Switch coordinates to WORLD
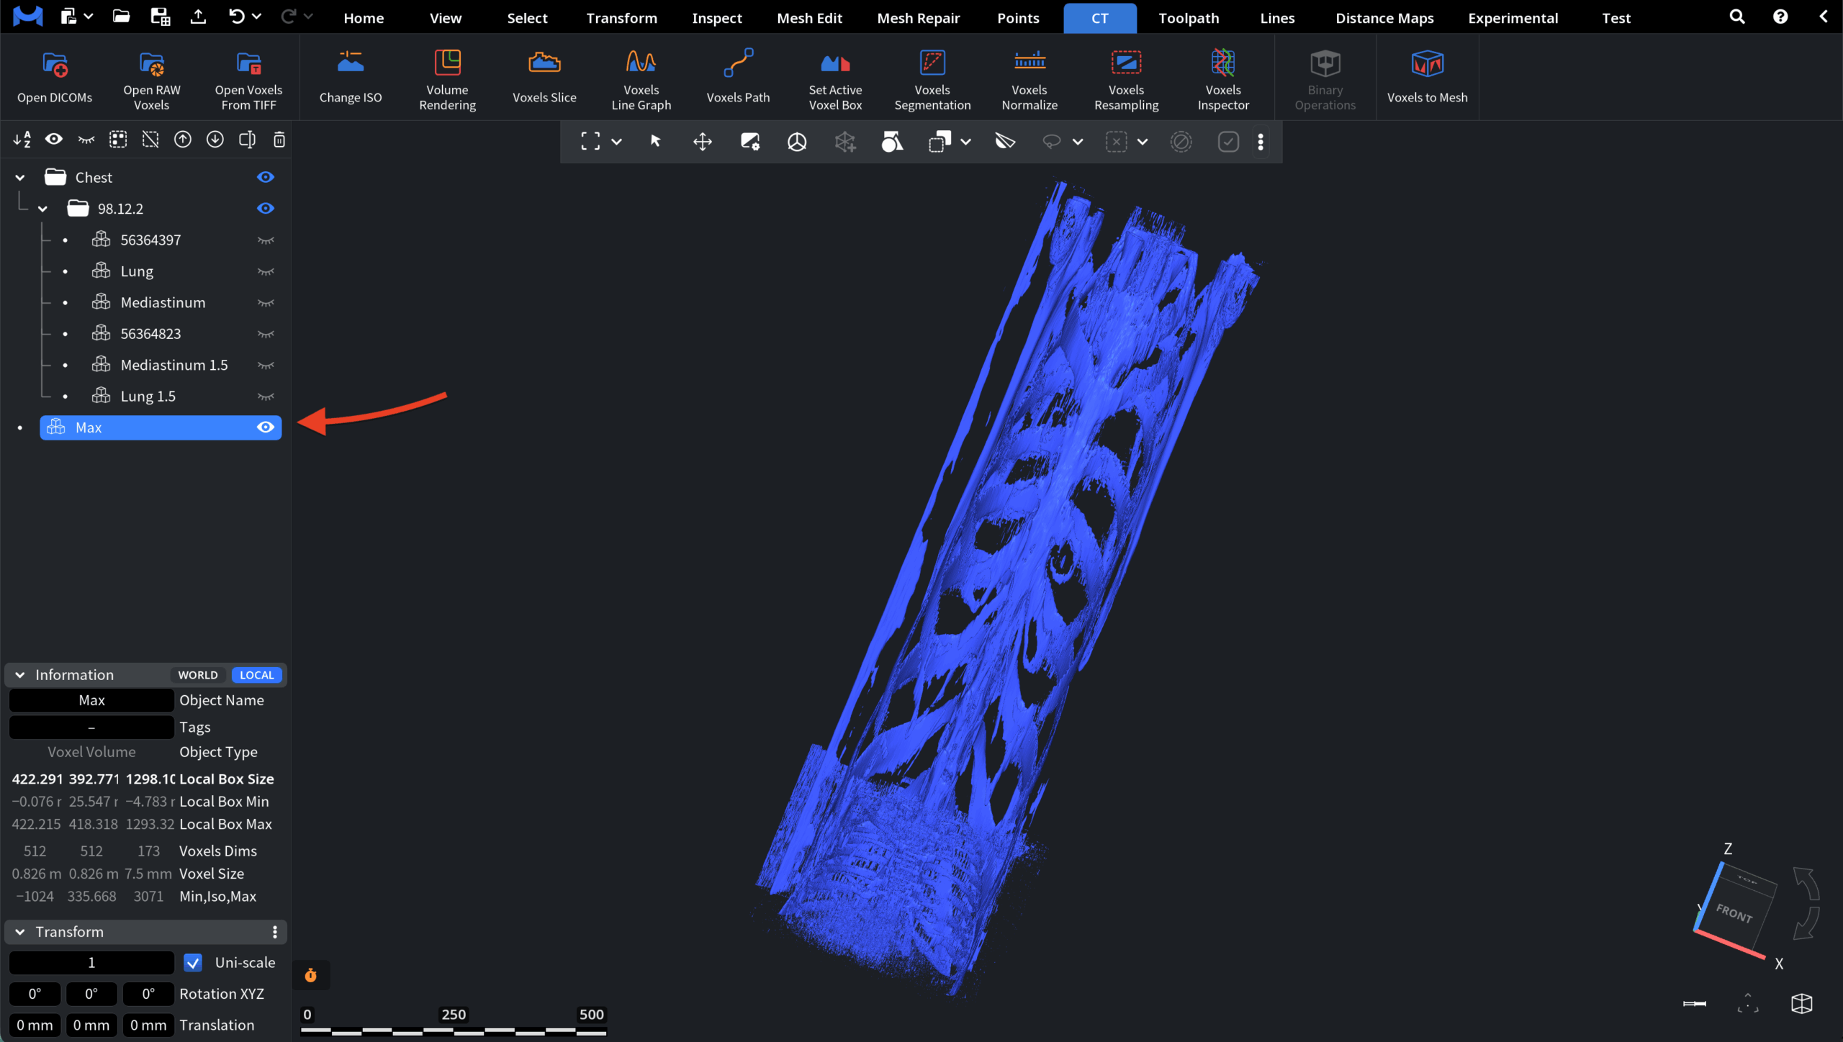The height and width of the screenshot is (1042, 1843). 198,675
